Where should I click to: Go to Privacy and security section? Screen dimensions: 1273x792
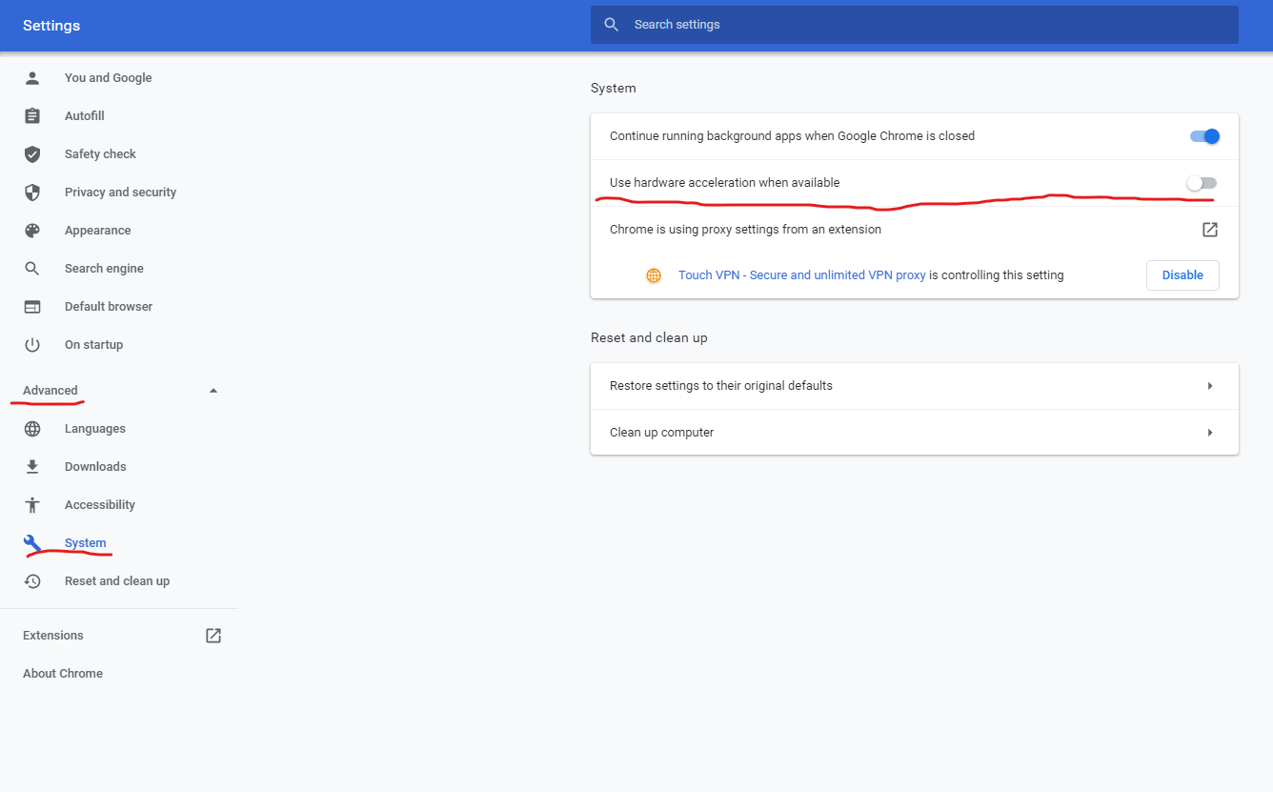(x=120, y=193)
